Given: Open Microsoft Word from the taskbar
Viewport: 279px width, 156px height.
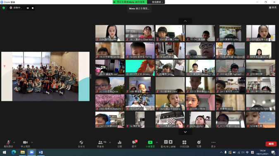Looking at the screenshot, I should pyautogui.click(x=41, y=152).
